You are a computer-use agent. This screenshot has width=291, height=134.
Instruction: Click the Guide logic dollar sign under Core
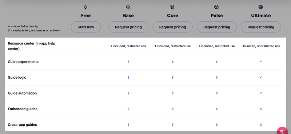[x=172, y=77]
